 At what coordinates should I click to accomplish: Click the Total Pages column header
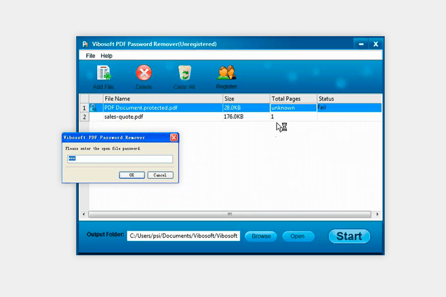click(x=294, y=99)
